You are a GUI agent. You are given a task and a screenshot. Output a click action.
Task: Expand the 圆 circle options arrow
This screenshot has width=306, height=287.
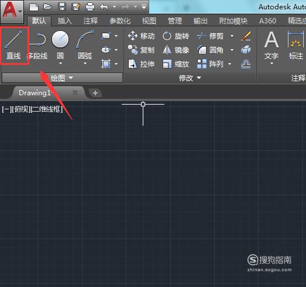(x=60, y=63)
